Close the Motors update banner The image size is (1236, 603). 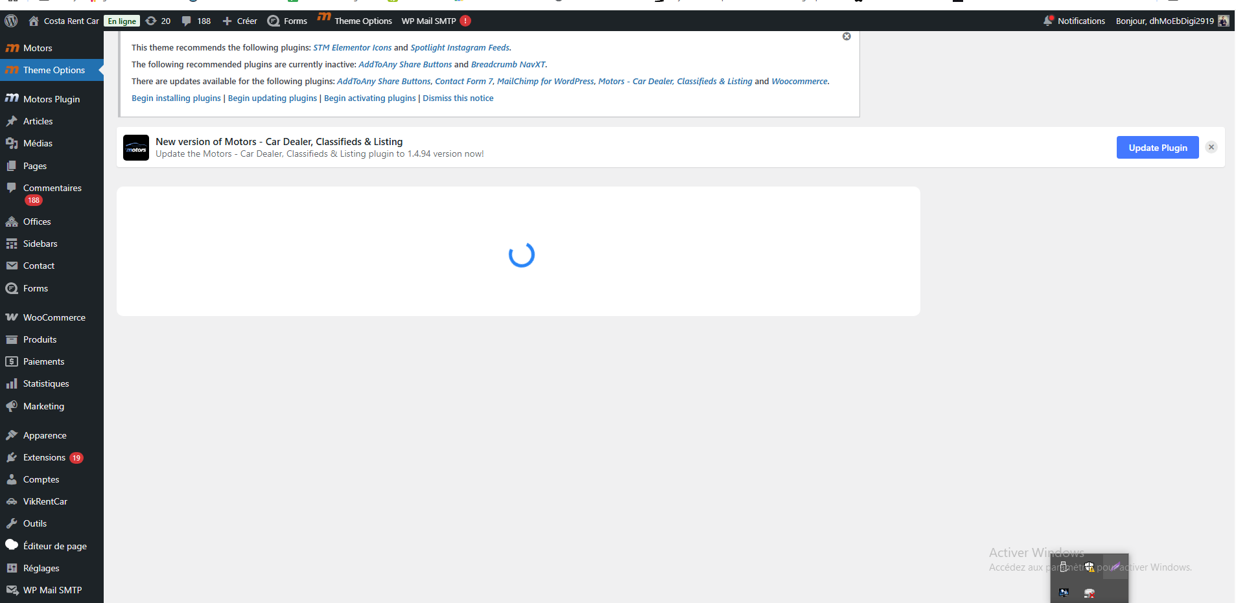1211,147
